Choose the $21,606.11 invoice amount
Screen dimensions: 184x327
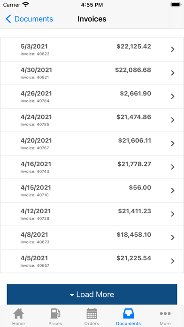135,140
